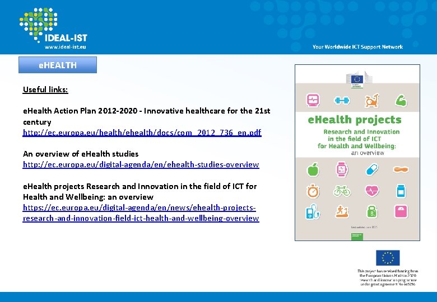Screen dimensions: 437x302
Task: Click 'Your Worldwide ICT Support Network' tagline
Action: (x=357, y=47)
